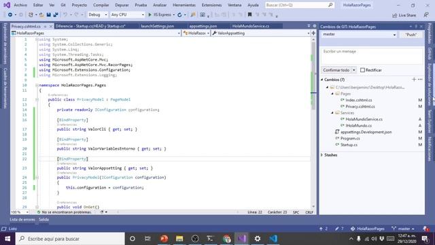Open the Depurar menu

coord(122,5)
